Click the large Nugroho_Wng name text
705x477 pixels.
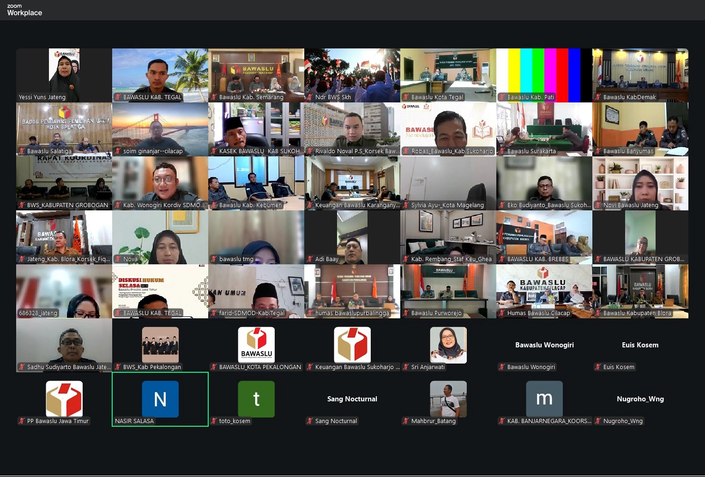640,399
